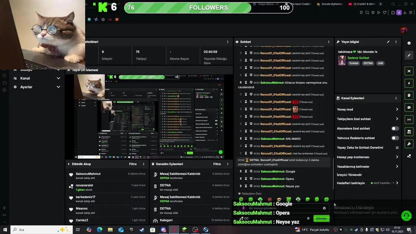This screenshot has width=416, height=234.
Task: Switch to Donate ByNoGam browser tab
Action: (x=330, y=4)
